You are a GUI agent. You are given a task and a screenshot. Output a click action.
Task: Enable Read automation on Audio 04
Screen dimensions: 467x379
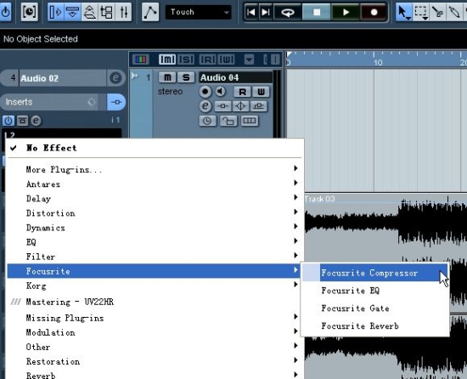(x=243, y=92)
